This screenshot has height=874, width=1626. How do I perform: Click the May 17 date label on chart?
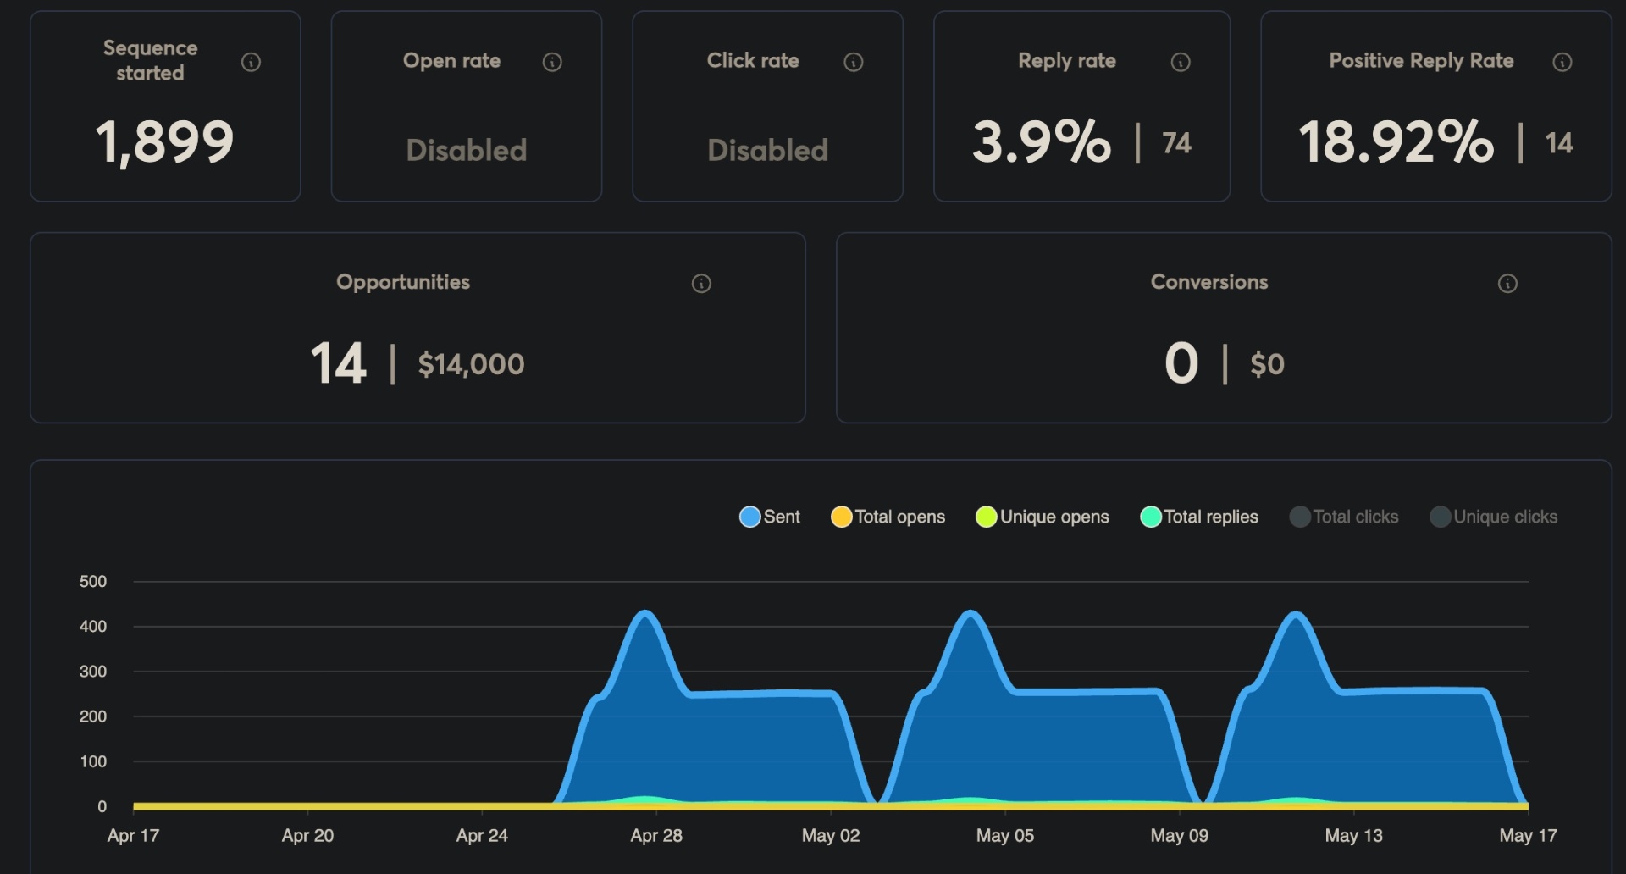coord(1528,836)
